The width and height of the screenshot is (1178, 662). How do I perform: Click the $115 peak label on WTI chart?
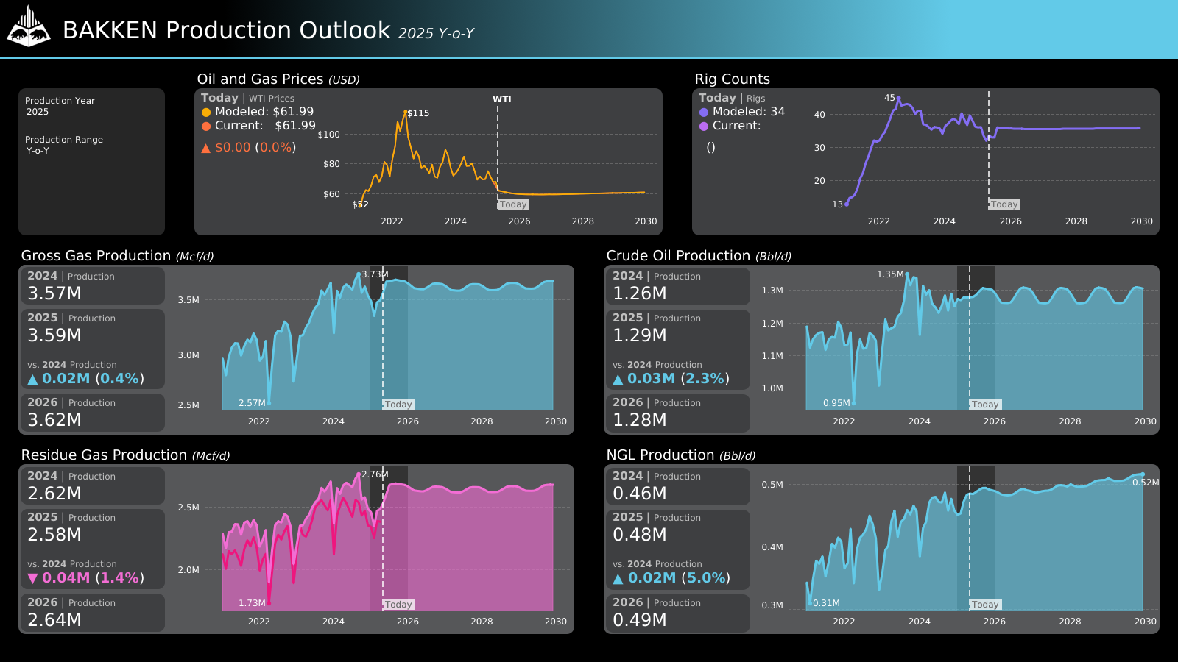pos(418,113)
